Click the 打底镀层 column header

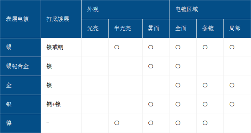[57, 19]
